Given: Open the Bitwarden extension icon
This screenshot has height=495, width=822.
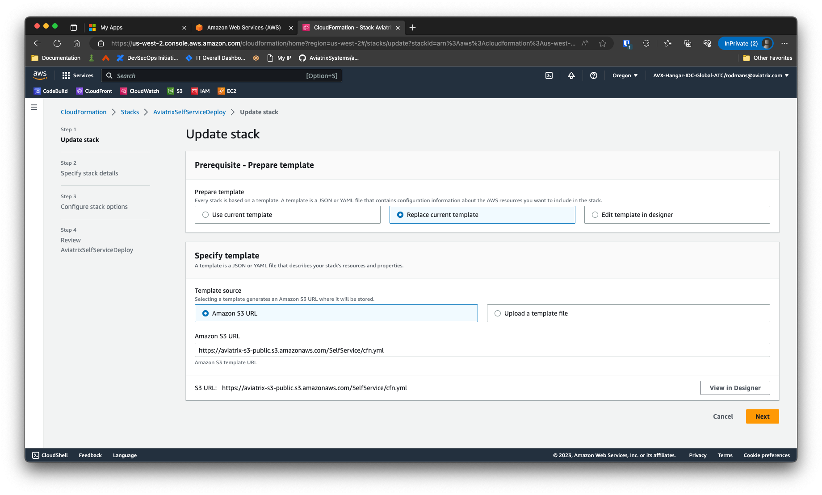Looking at the screenshot, I should (626, 43).
